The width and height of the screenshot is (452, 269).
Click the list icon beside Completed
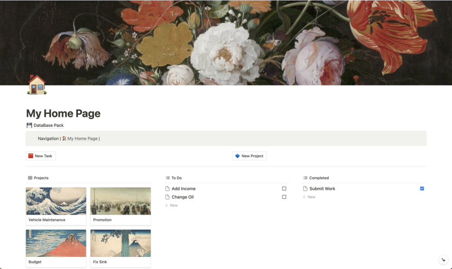305,178
